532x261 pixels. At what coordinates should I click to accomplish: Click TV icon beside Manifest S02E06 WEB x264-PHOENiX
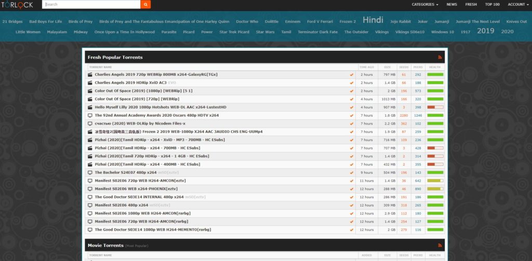coord(90,189)
